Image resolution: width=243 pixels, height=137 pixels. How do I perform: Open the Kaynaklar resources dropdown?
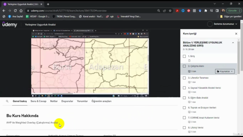coord(225,71)
